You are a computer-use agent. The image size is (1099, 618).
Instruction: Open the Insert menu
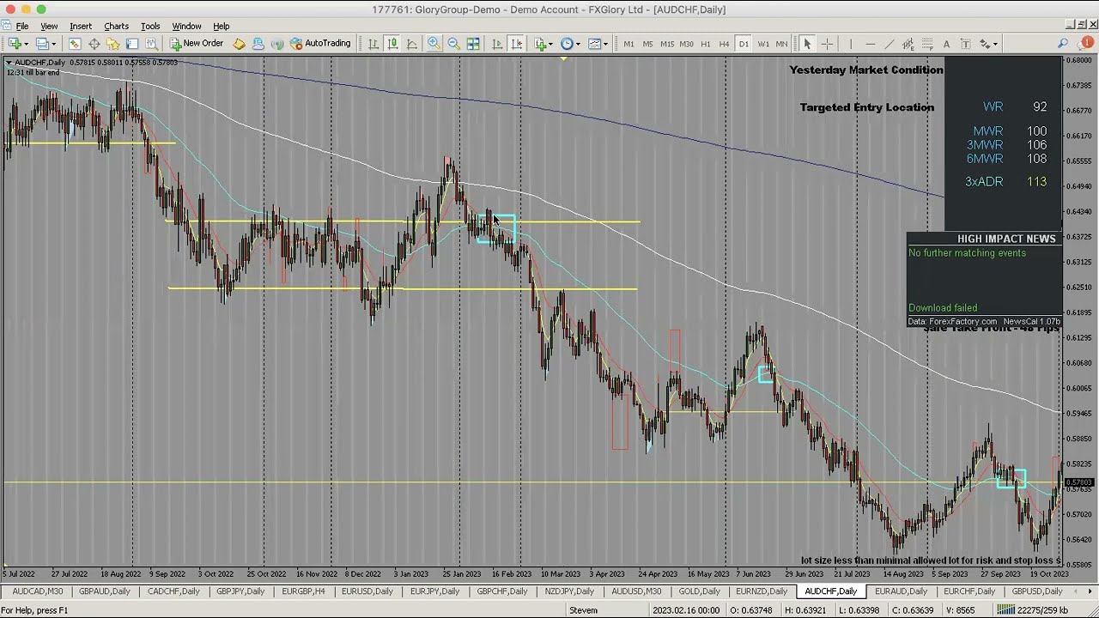click(81, 27)
